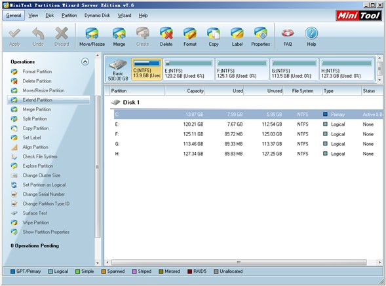
Task: Open the Help menu
Action: coord(143,16)
